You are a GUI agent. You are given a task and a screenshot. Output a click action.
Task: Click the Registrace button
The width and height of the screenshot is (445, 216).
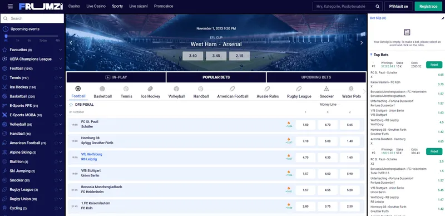click(428, 6)
